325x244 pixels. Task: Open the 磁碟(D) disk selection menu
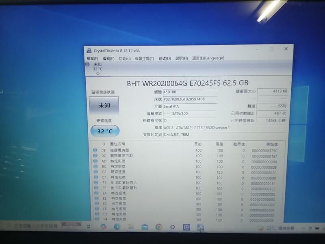[x=167, y=59]
